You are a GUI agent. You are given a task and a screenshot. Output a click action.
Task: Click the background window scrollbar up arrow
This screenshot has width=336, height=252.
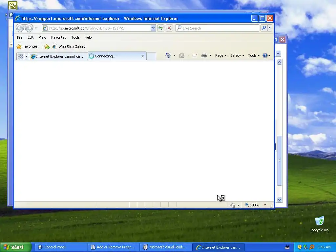(x=279, y=62)
